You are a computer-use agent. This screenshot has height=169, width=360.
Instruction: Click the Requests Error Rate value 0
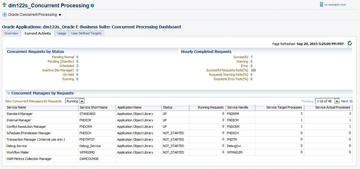(252, 79)
